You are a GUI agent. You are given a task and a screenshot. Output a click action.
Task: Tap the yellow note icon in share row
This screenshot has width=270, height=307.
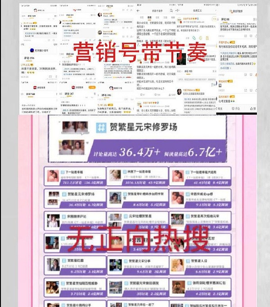coord(207,38)
